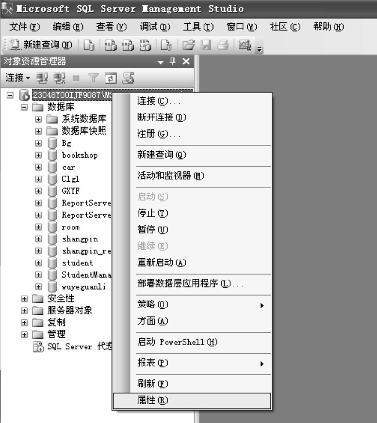Choose 部署数据层应用程序(L)... in context menu
Viewport: 377px width, 423px height.
[x=192, y=283]
